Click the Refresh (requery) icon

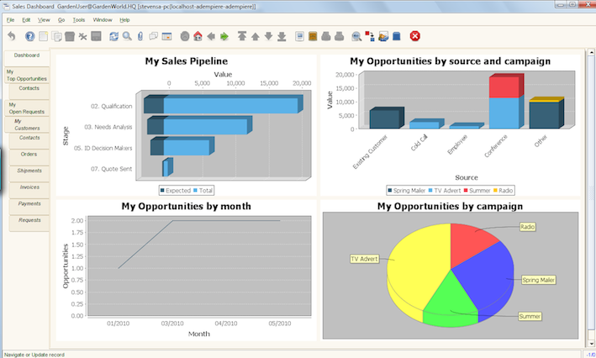click(113, 36)
